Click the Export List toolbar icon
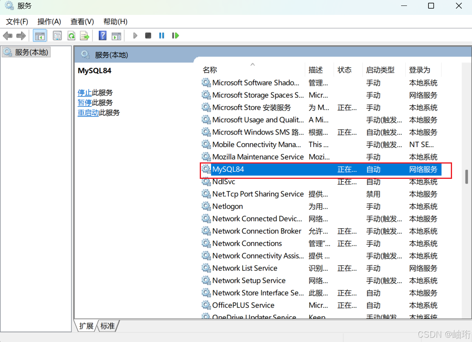This screenshot has height=342, width=472. [85, 36]
